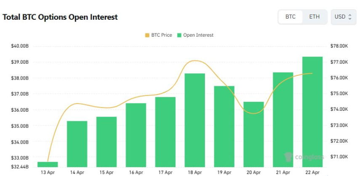Image resolution: width=362 pixels, height=176 pixels.
Task: Switch to the ETH tab
Action: coord(314,17)
